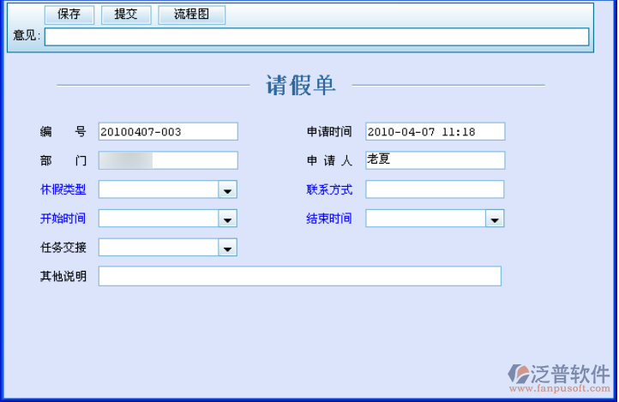Focus the 意见 comment input box
Viewport: 619px width, 402px height.
pos(316,36)
